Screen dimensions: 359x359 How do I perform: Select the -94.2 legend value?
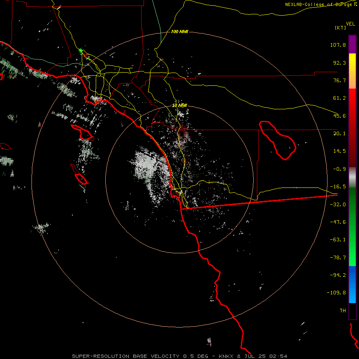click(x=338, y=275)
